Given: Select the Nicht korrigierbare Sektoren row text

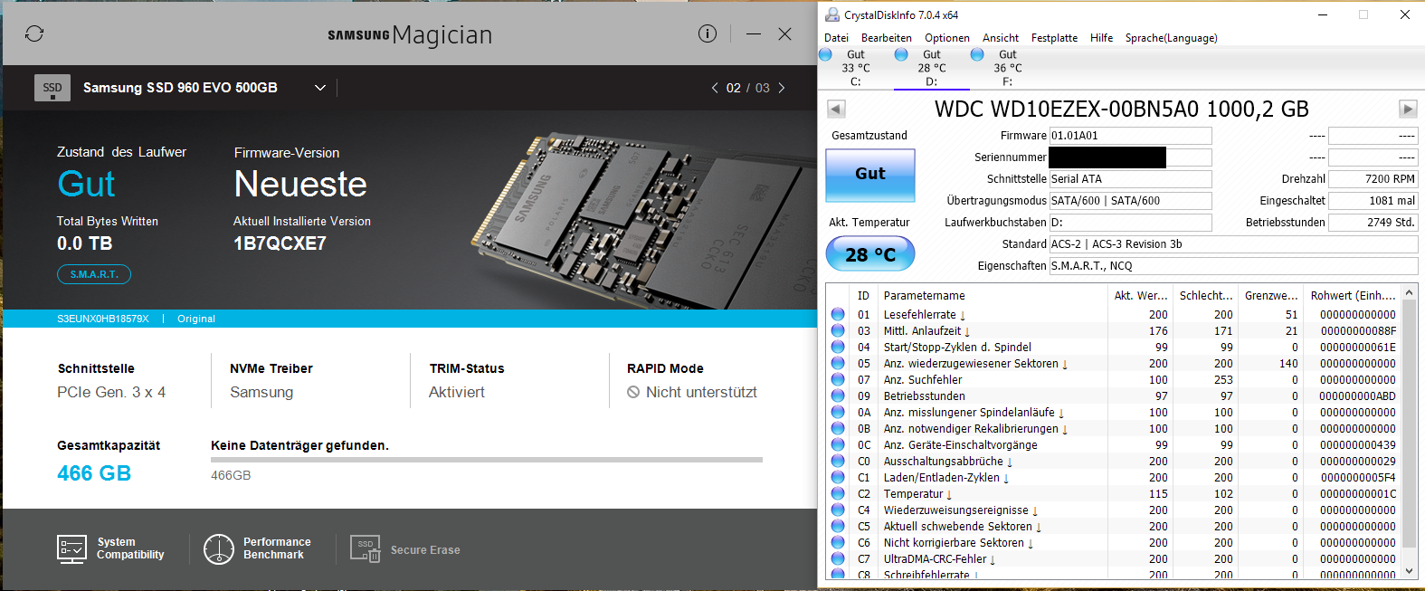Looking at the screenshot, I should pyautogui.click(x=955, y=543).
